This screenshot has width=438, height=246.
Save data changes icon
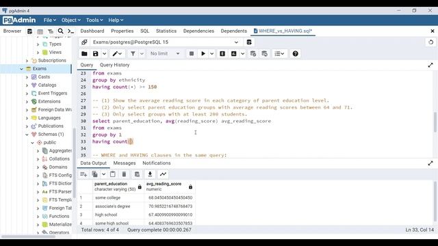pyautogui.click(x=137, y=174)
